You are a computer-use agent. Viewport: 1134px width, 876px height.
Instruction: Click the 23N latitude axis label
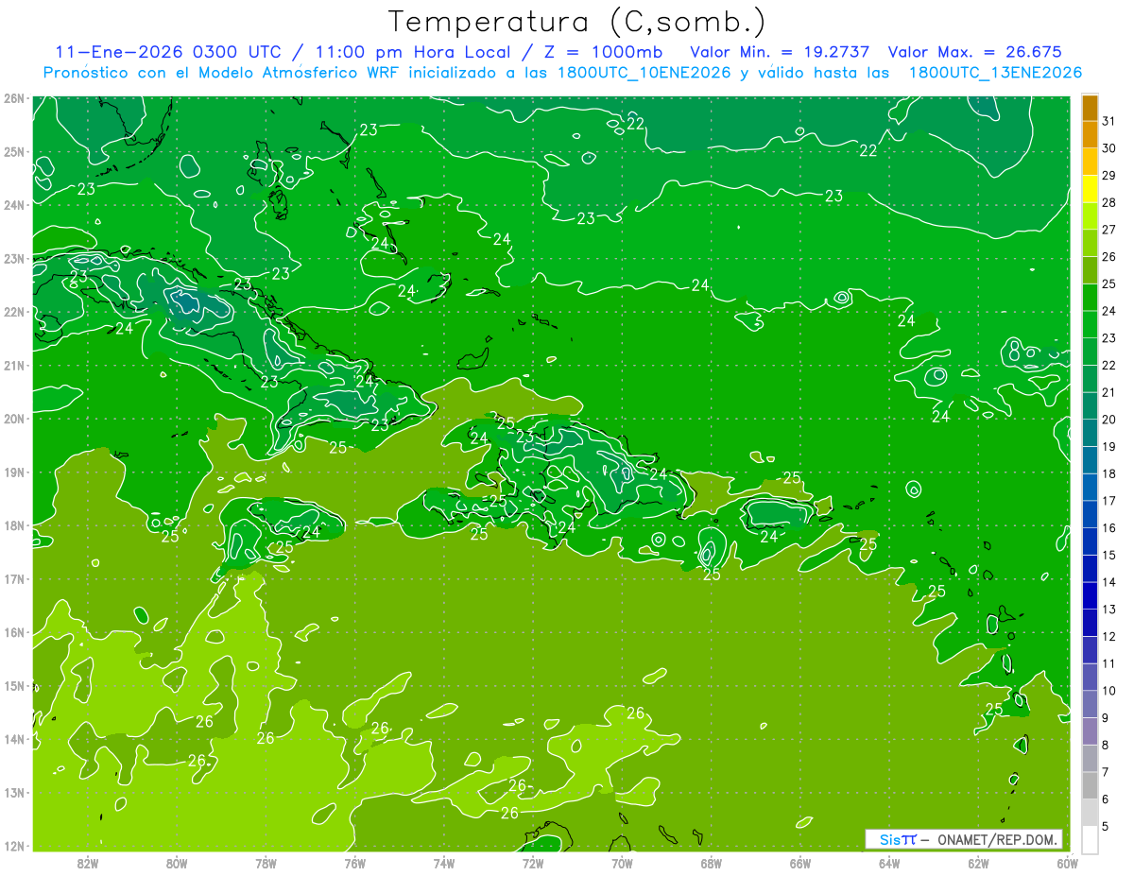coord(14,258)
